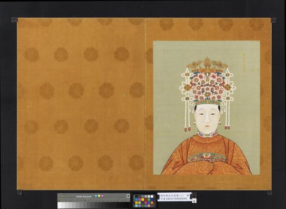Screen dimensions: 286x209
Task: Click the patterned collar at the neck
Action: point(207,135)
